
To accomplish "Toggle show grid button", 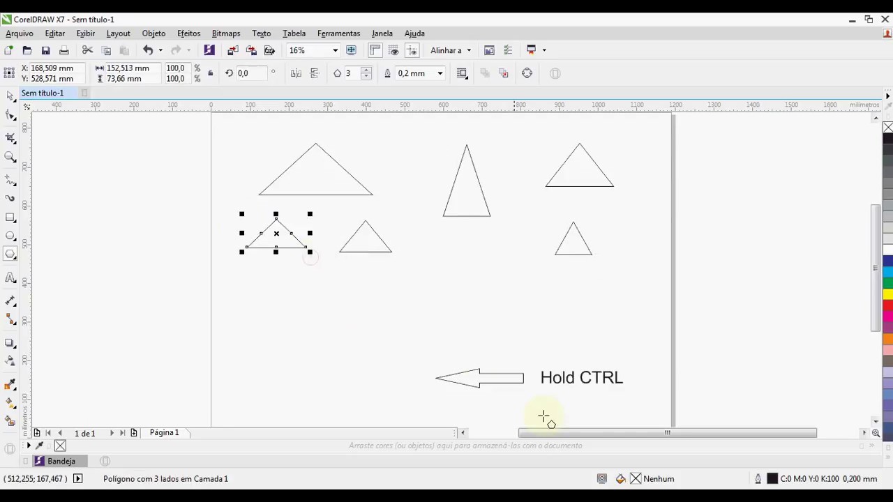I will [x=393, y=50].
